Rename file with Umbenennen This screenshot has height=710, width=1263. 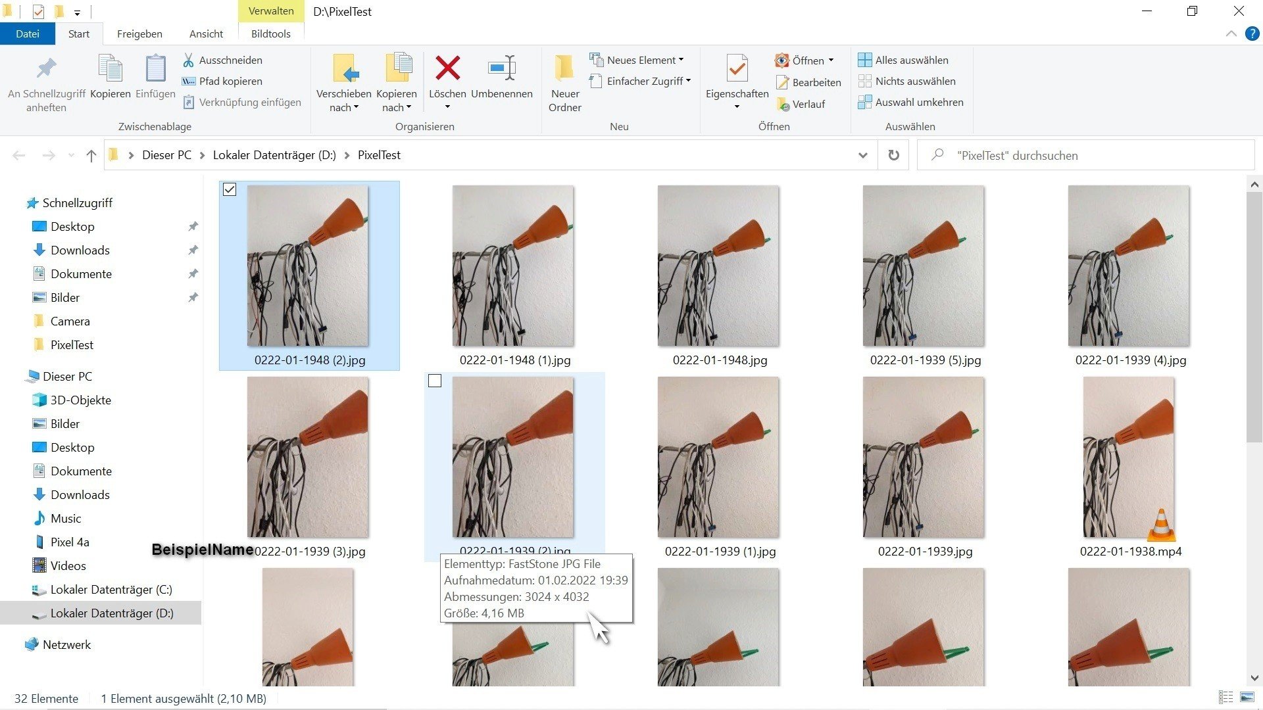501,78
